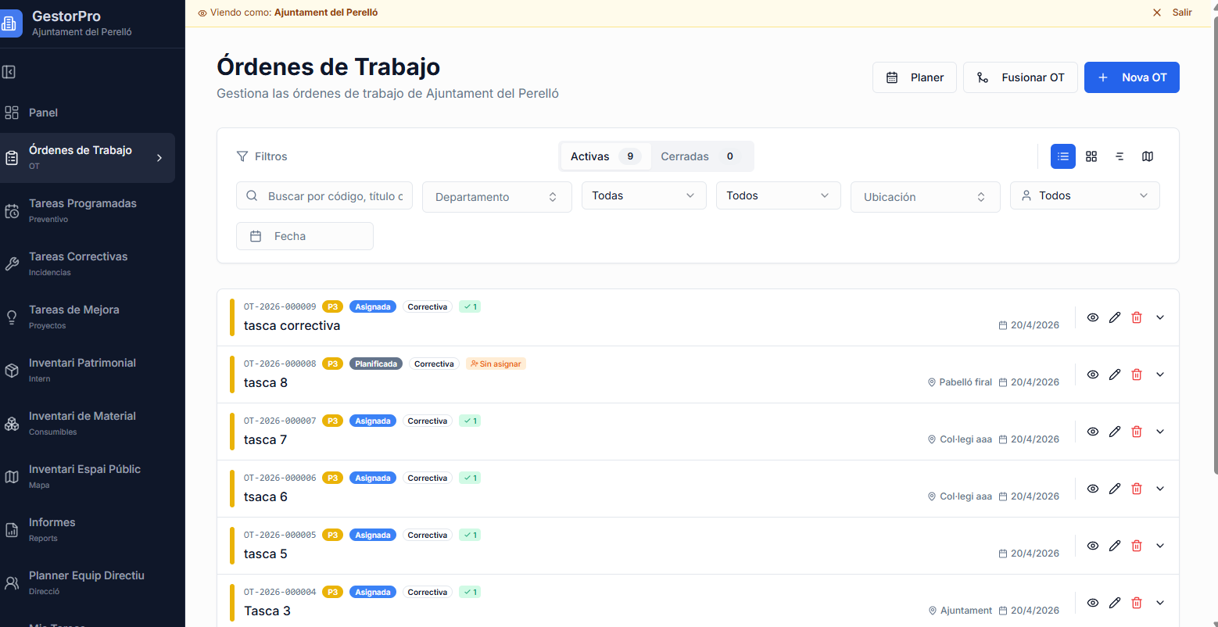Open Órdenes de Trabajo in the sidebar
This screenshot has height=627, width=1218.
[88, 158]
